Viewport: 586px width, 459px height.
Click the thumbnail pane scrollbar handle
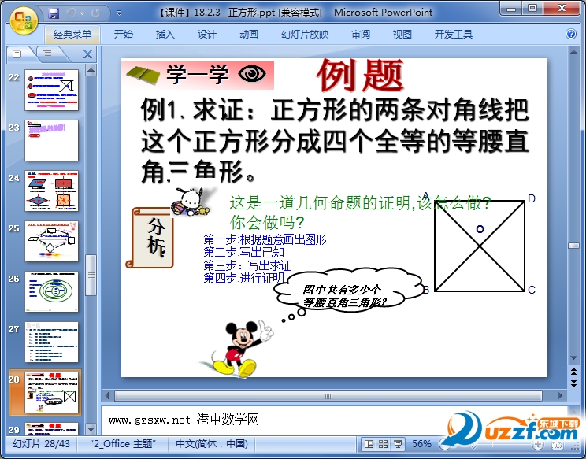[x=91, y=275]
